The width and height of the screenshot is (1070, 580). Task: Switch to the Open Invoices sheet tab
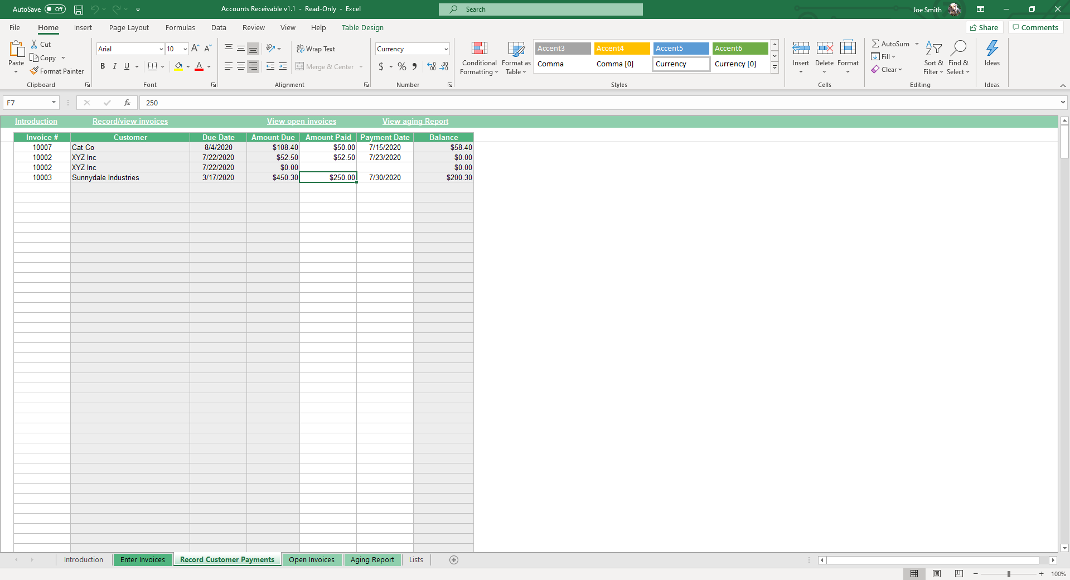pos(312,560)
